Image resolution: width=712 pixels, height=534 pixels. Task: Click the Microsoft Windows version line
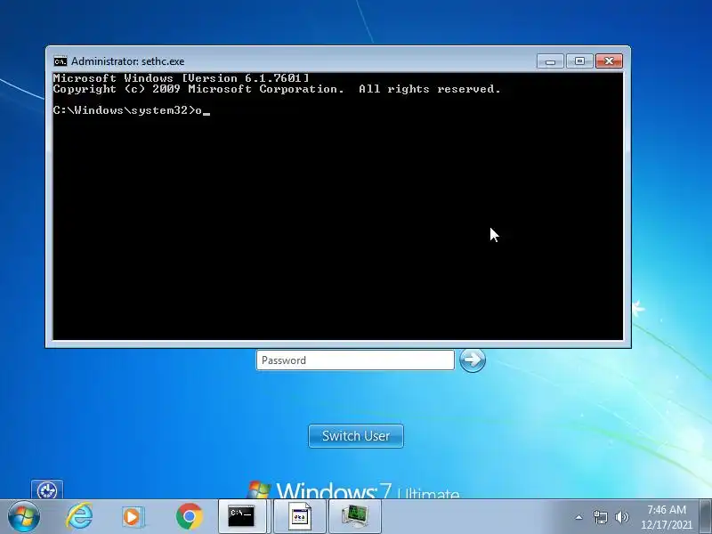pos(182,78)
